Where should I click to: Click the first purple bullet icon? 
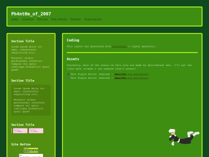(x=69, y=74)
